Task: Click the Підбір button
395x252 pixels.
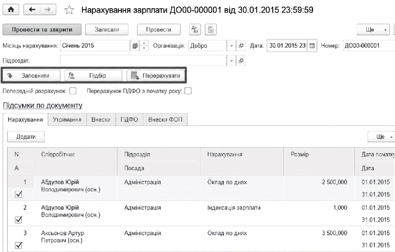Action: pos(93,76)
